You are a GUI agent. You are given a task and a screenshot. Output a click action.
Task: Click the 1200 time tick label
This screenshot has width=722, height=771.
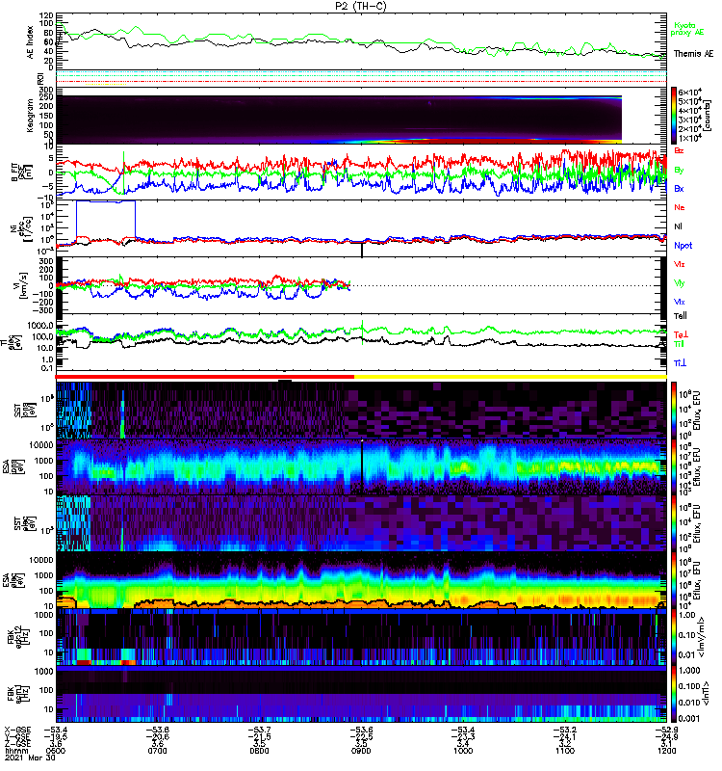[x=666, y=751]
